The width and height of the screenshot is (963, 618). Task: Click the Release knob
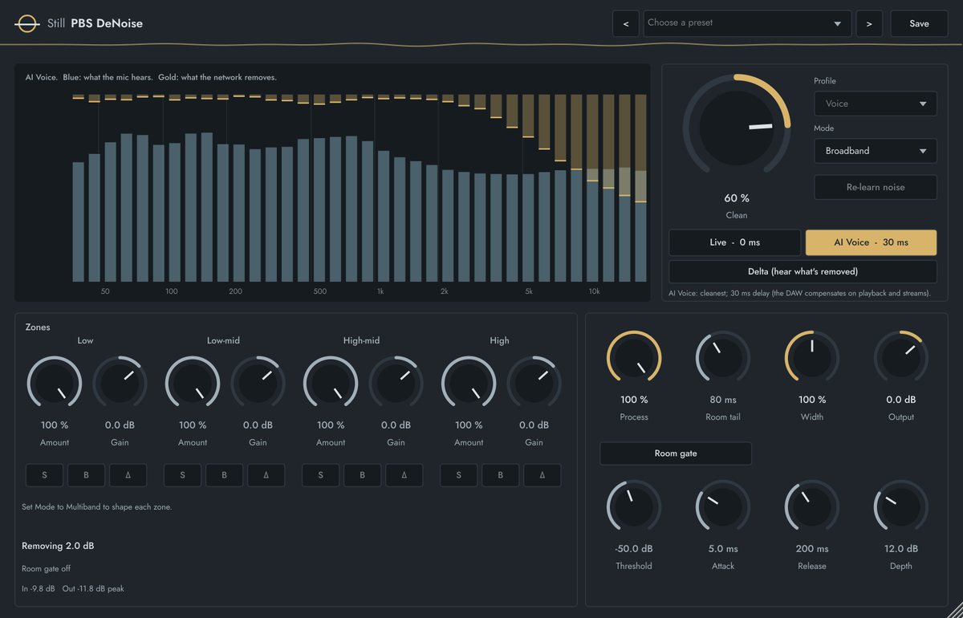812,507
